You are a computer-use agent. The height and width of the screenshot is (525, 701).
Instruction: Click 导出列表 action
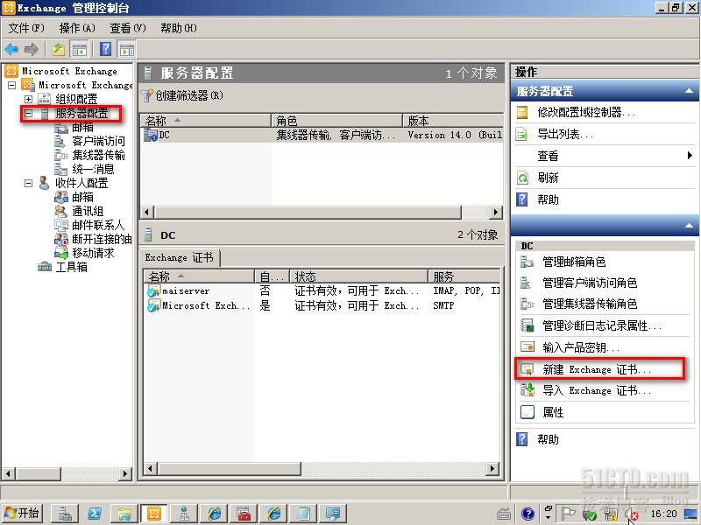coord(565,134)
